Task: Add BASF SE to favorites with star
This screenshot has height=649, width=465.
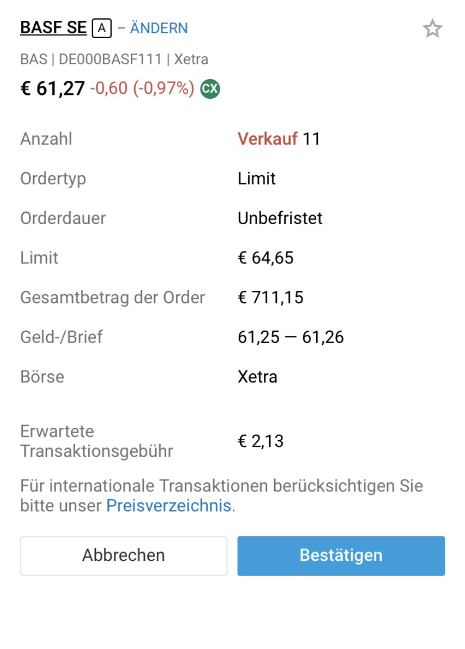Action: click(432, 29)
